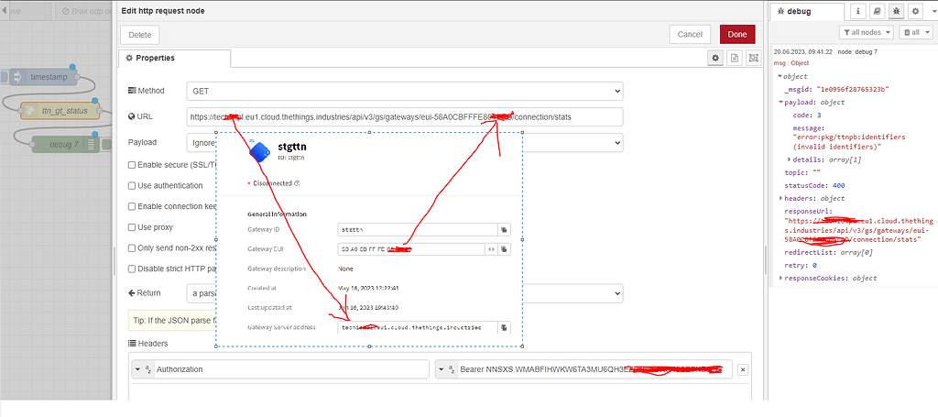Switch to the debug sidebar tab
Image resolution: width=938 pixels, height=417 pixels.
[x=801, y=12]
